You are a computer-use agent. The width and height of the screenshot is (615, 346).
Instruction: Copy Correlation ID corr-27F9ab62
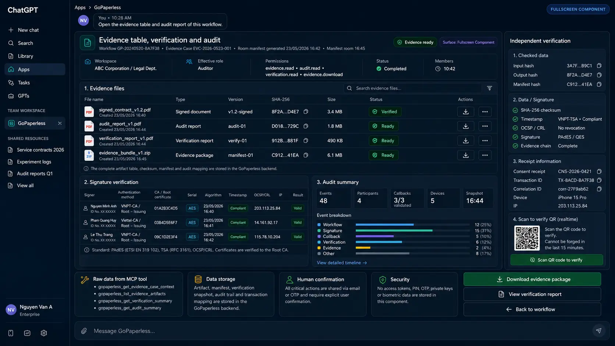point(599,189)
